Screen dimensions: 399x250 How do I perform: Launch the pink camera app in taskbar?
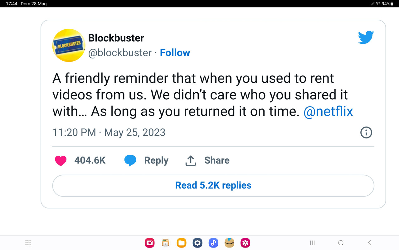[150, 243]
